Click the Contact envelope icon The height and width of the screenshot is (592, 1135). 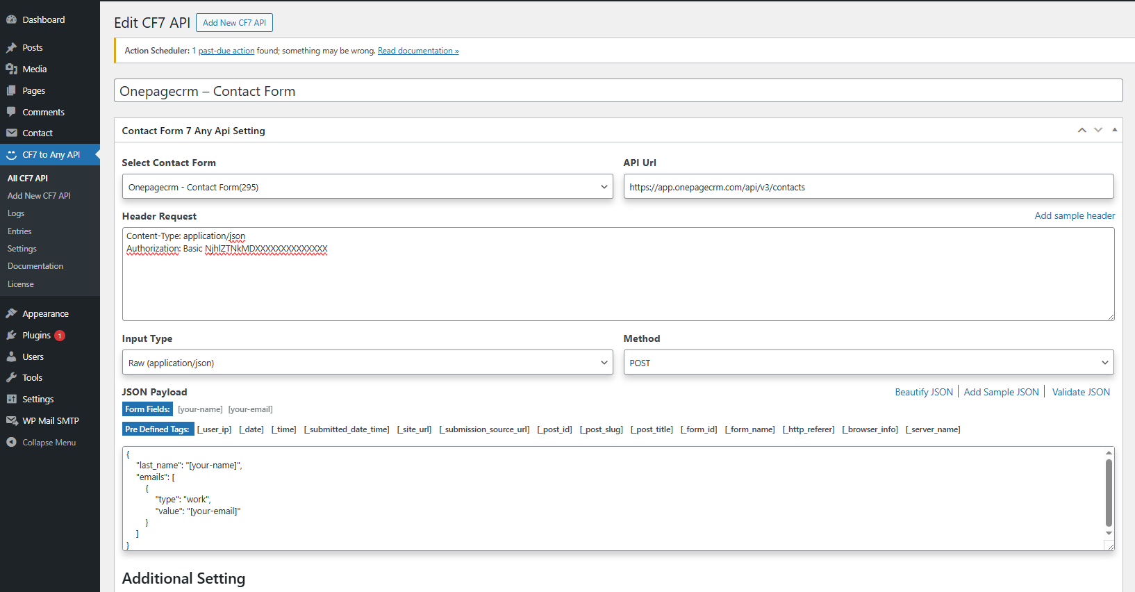click(11, 133)
